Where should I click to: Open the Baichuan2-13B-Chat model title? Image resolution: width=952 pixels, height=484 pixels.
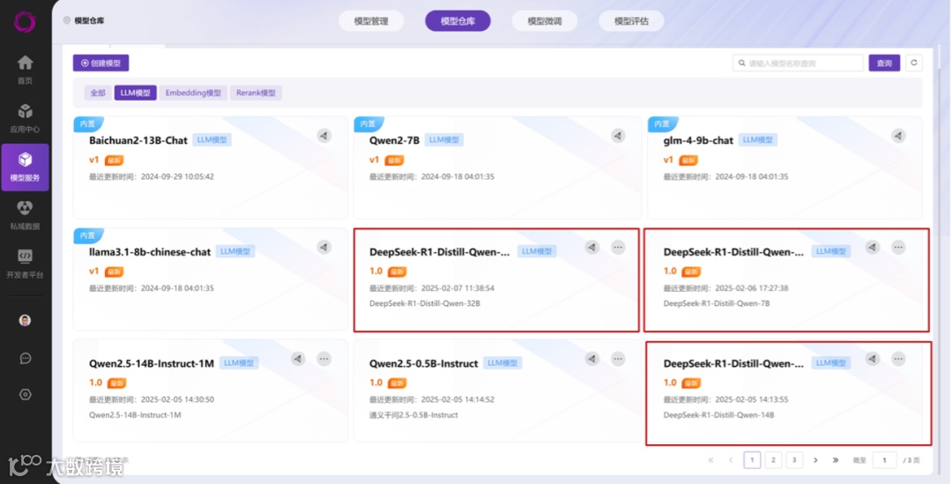[x=138, y=140]
